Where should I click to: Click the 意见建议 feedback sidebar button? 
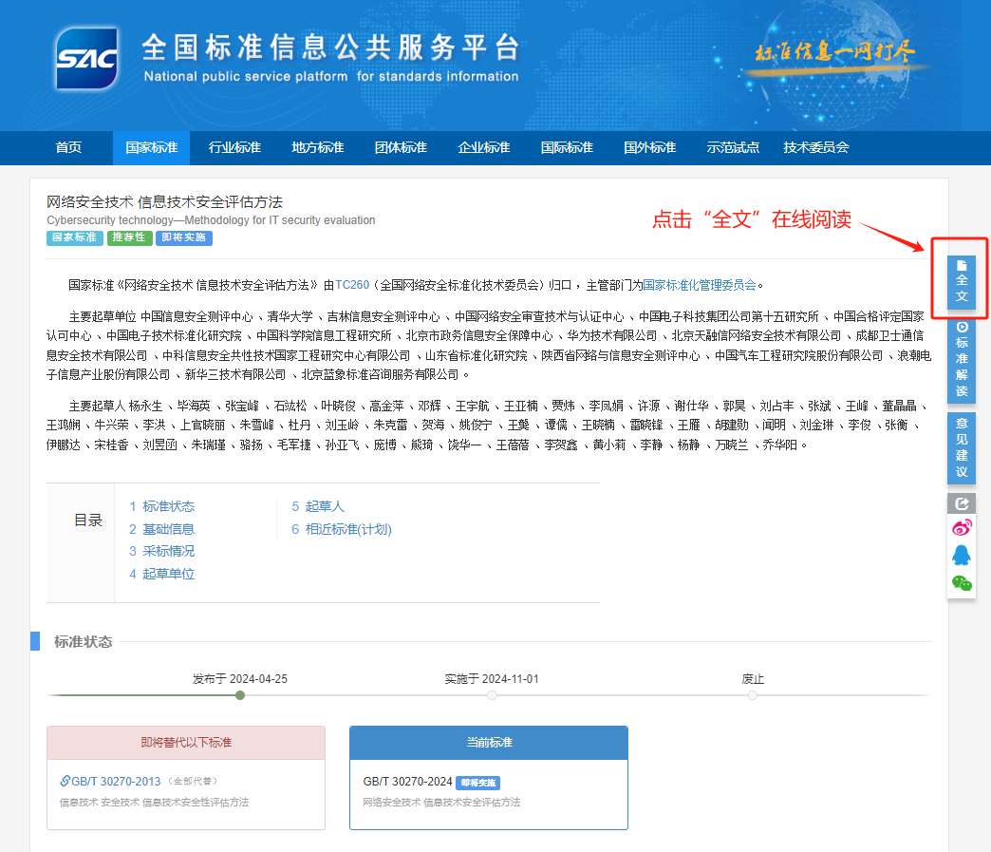[x=962, y=448]
